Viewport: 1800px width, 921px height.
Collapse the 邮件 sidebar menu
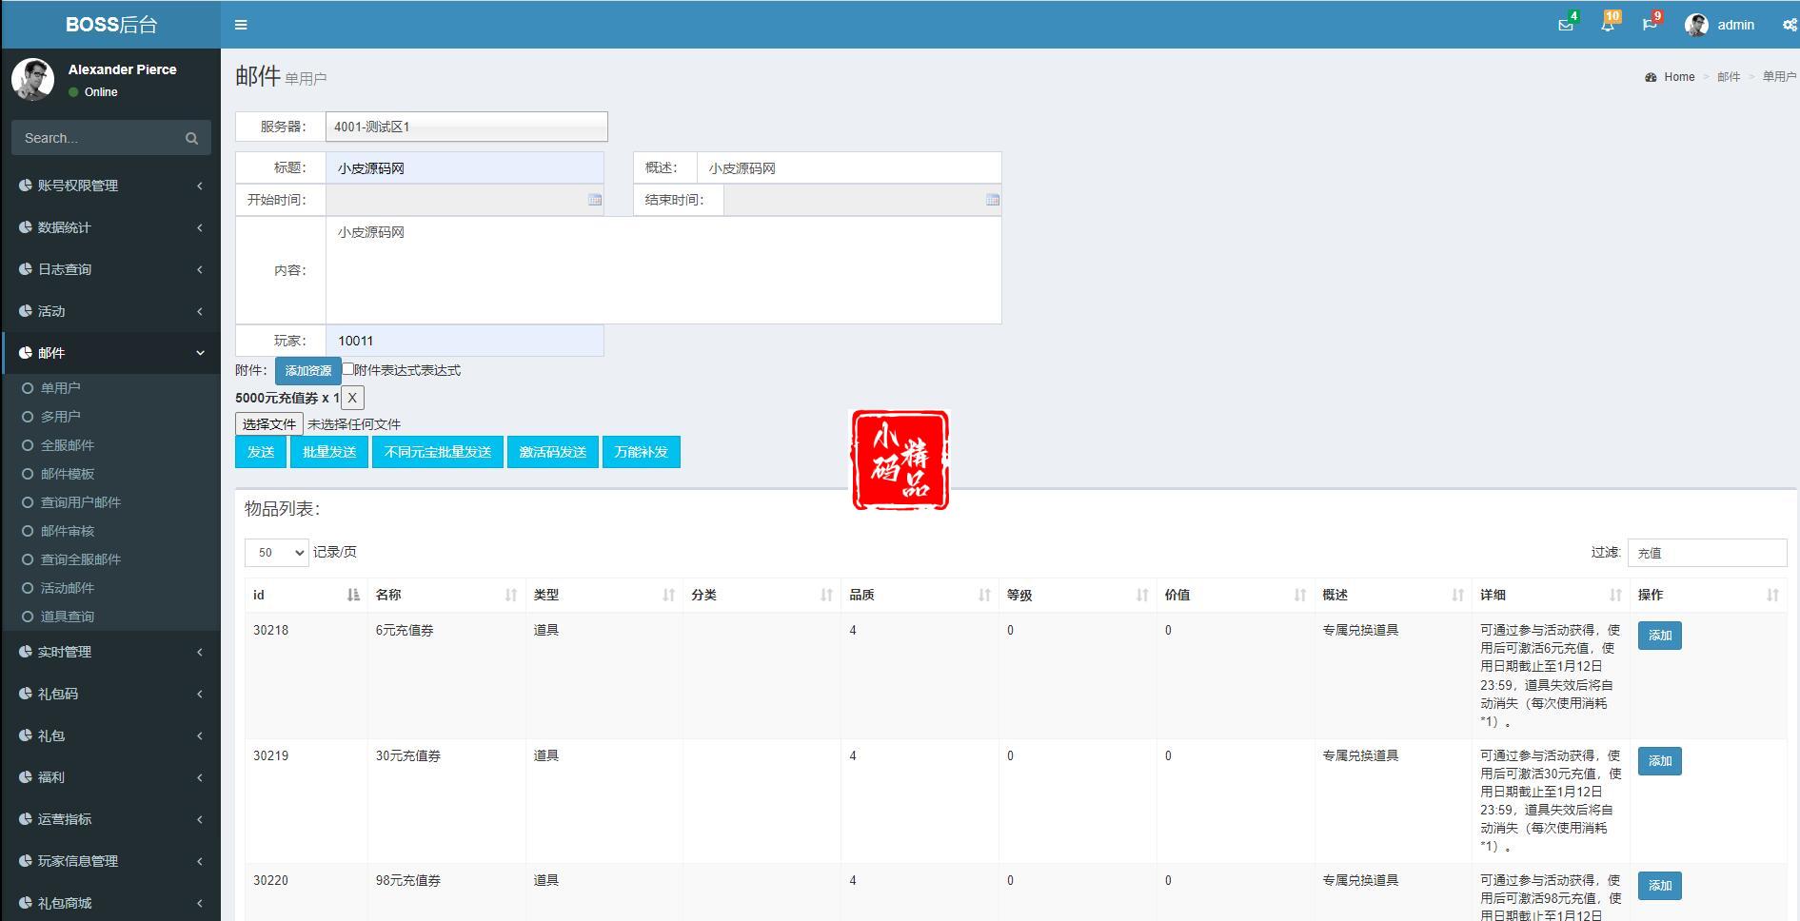[111, 353]
